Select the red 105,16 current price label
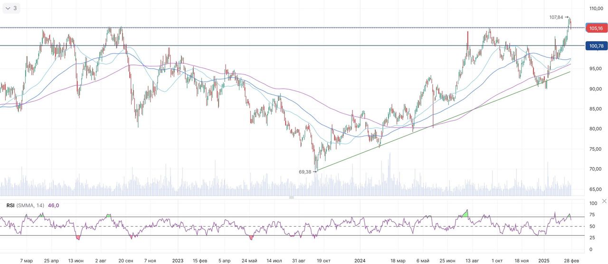Image resolution: width=608 pixels, height=264 pixels. coord(596,28)
